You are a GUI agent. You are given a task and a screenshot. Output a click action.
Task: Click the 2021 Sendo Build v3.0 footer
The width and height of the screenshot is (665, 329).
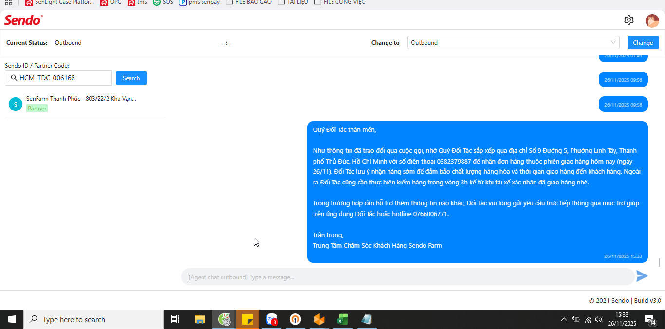(x=625, y=300)
